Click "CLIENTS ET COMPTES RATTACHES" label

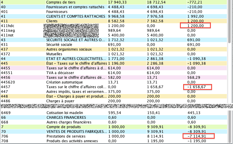76,16
